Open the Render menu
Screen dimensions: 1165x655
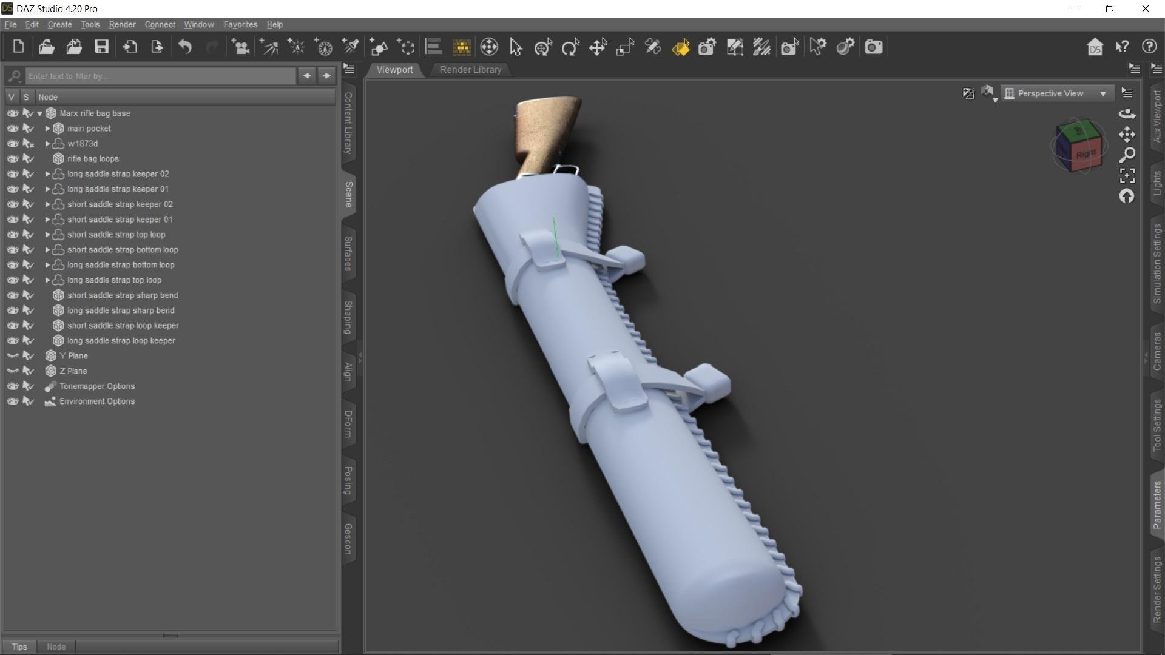click(122, 25)
